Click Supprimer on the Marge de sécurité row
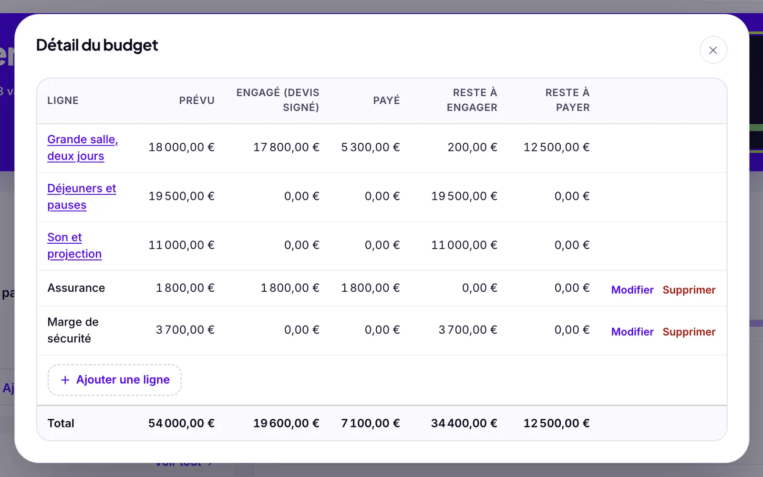The image size is (763, 477). [689, 332]
